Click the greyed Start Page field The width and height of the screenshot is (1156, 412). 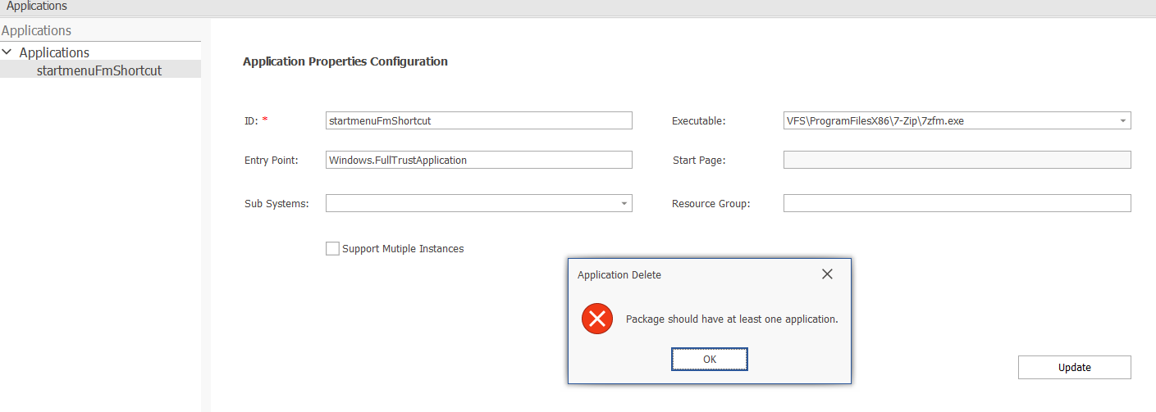[957, 160]
